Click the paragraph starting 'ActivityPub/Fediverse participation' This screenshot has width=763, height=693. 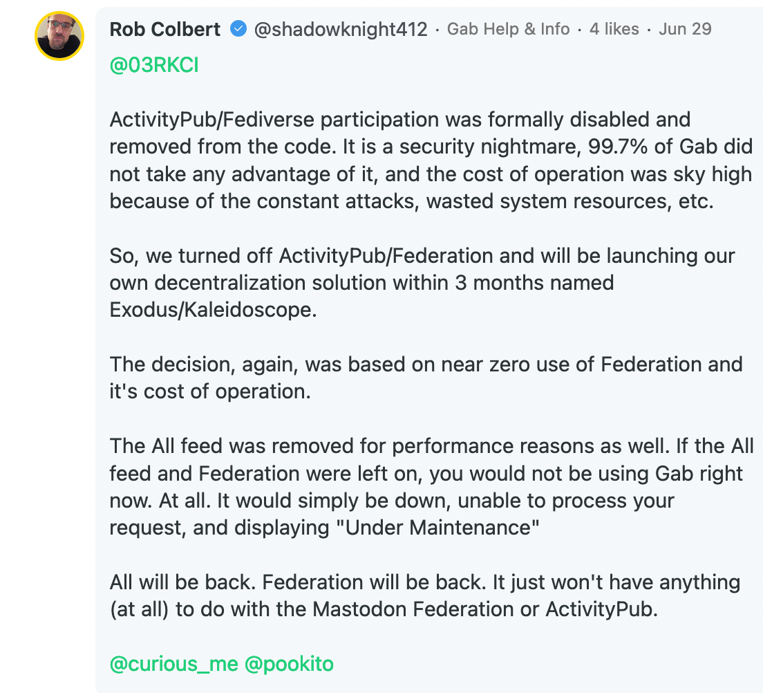coord(431,160)
